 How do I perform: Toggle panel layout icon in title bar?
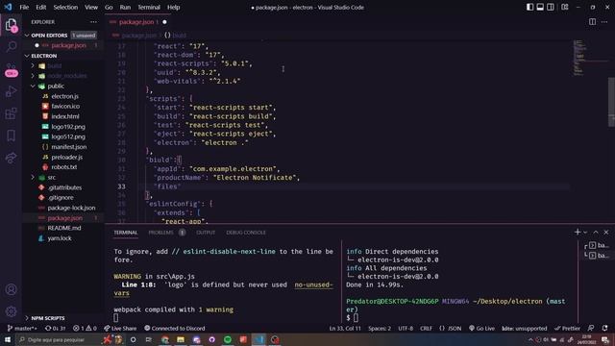click(x=540, y=7)
